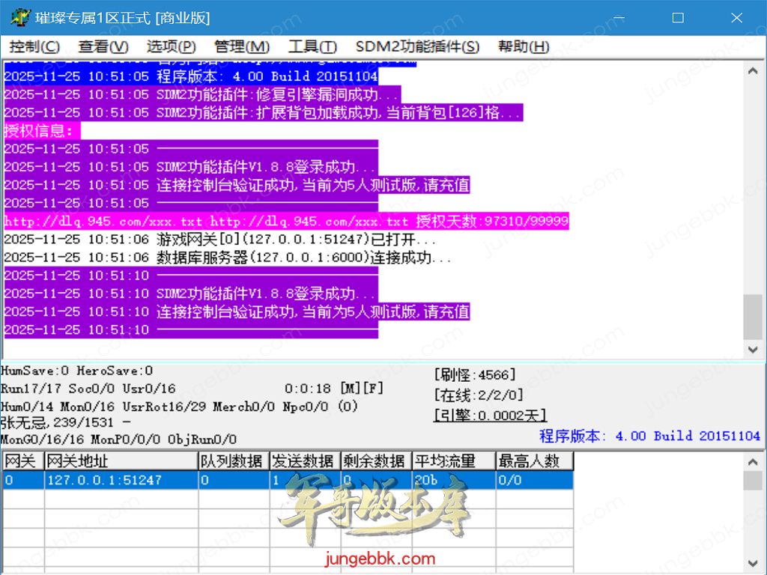
Task: Click the dlq.945.com URL log line
Action: click(285, 222)
